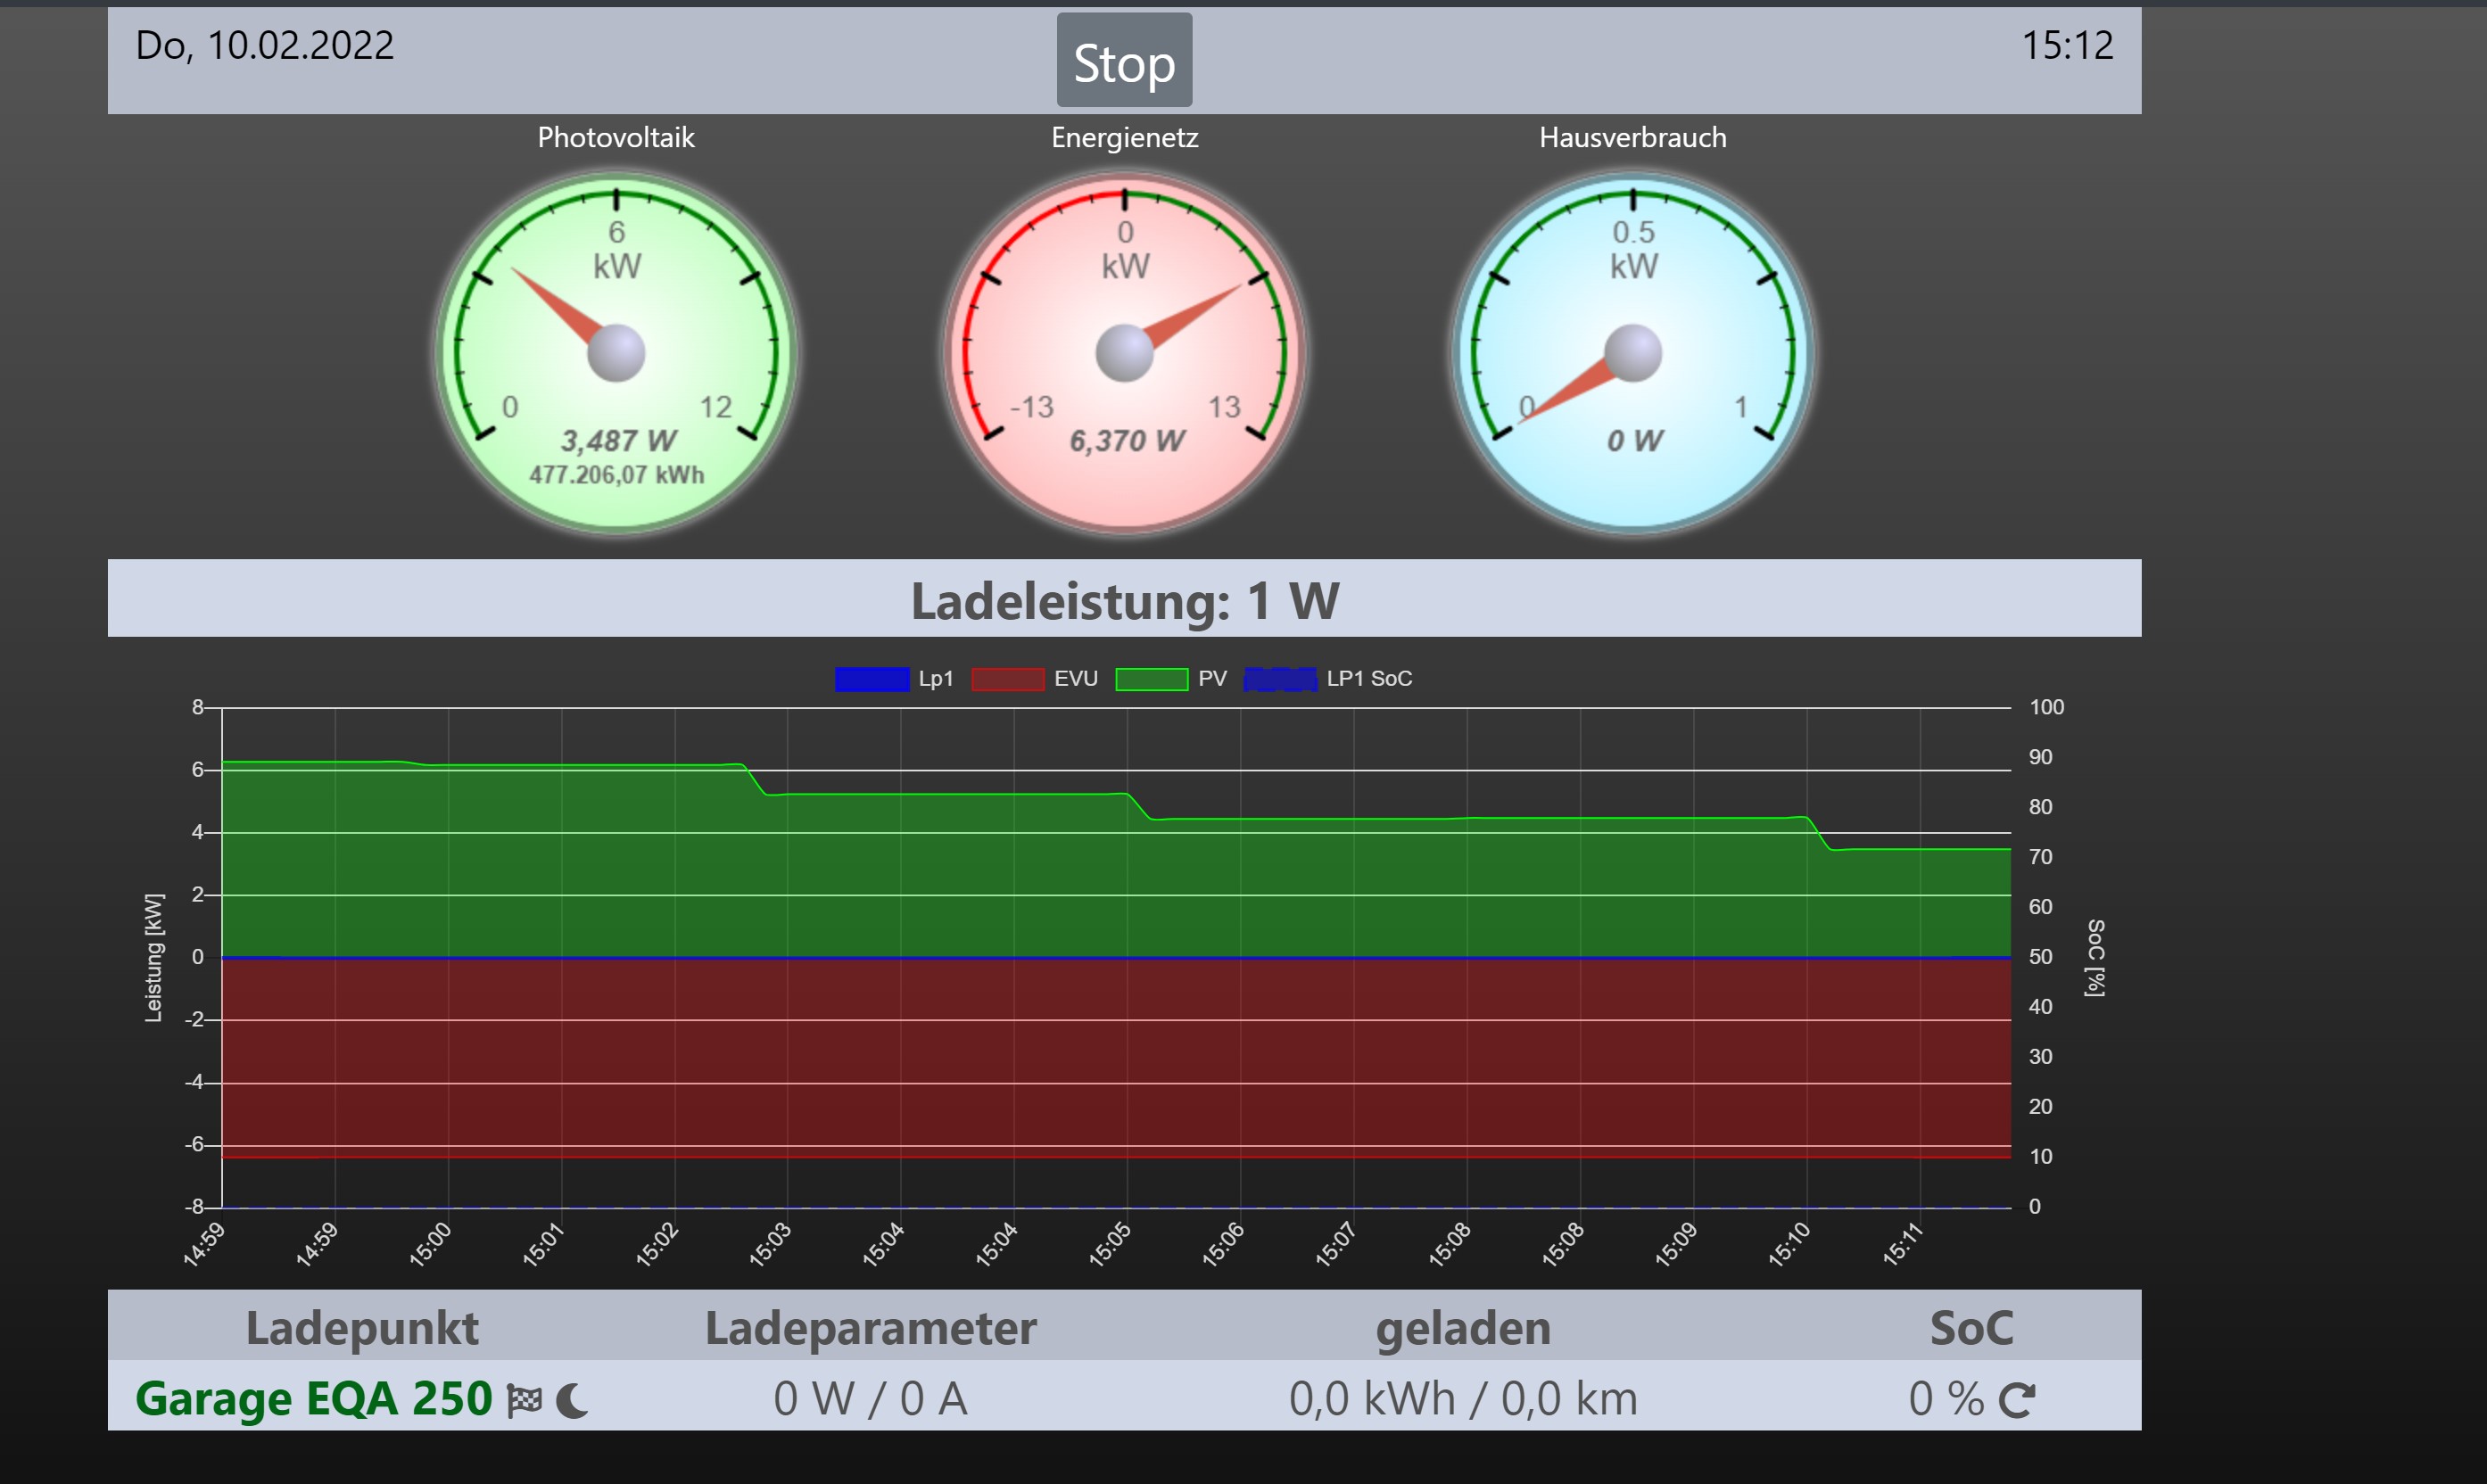Click the 0 % SoC value
The height and width of the screenshot is (1484, 2487).
(x=1945, y=1398)
